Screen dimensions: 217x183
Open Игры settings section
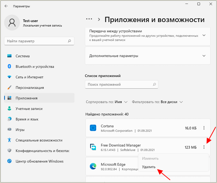point(39,130)
